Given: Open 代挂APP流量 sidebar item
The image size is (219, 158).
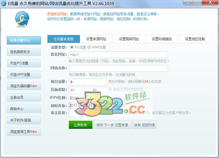Looking at the screenshot, I should click(x=24, y=75).
